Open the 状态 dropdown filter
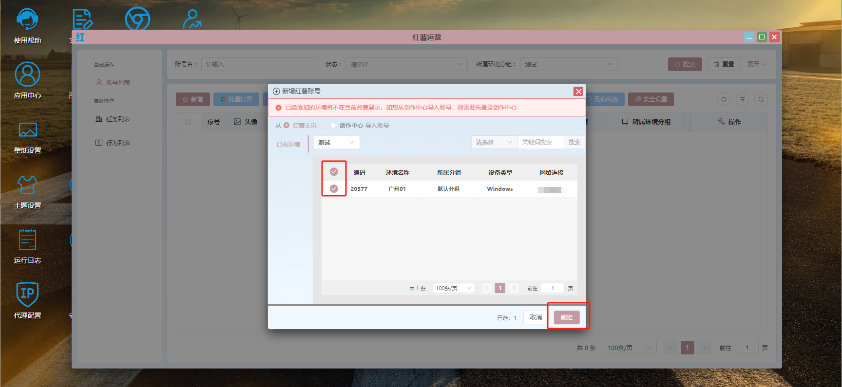Viewport: 842px width, 387px height. click(x=406, y=64)
